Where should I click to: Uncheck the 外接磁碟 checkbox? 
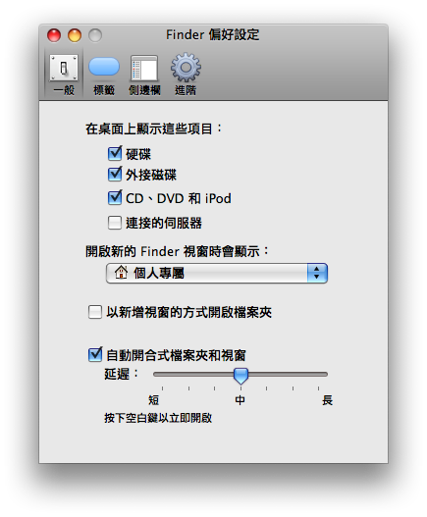tap(115, 174)
